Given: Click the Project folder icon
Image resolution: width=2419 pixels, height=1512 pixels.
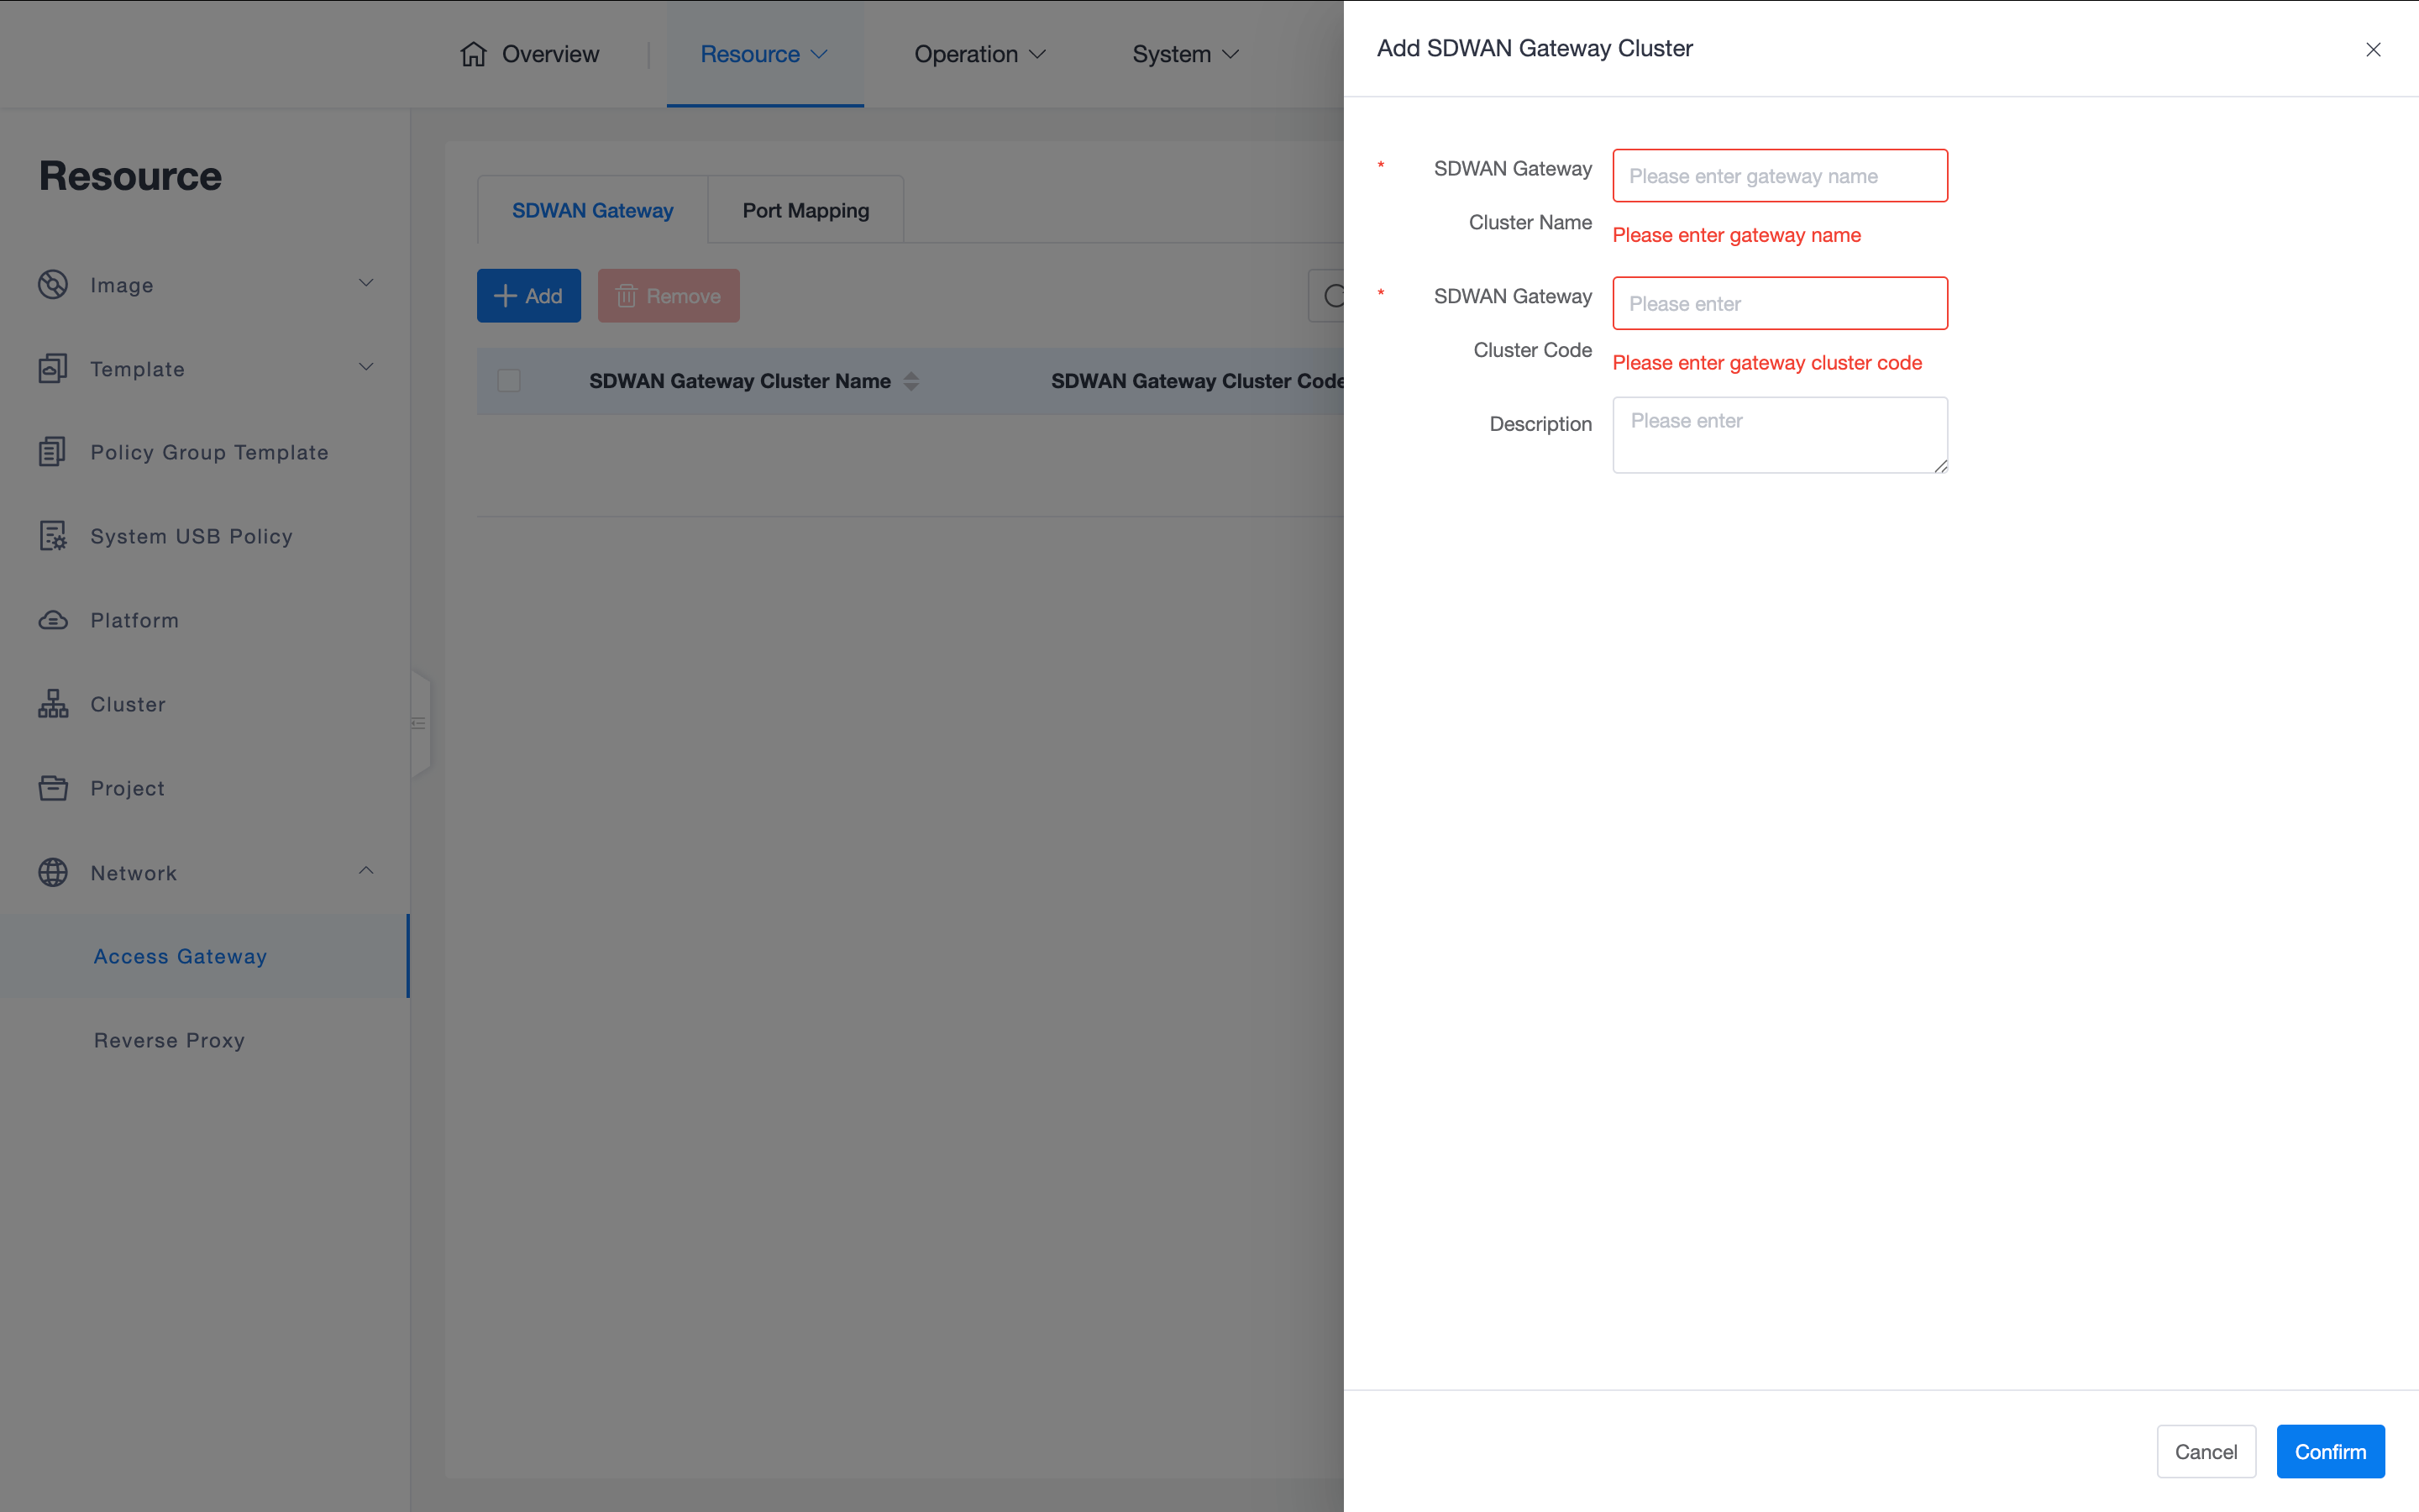Looking at the screenshot, I should (x=53, y=788).
